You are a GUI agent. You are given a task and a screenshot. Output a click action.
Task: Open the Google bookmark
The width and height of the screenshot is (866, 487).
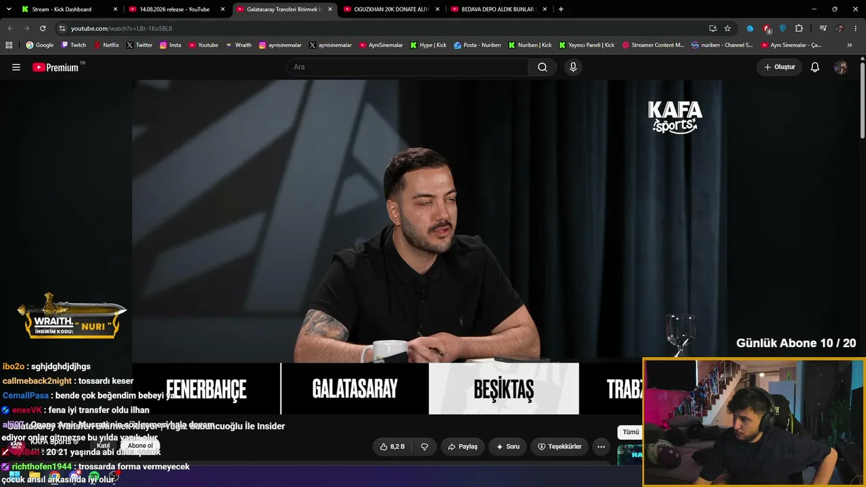click(x=40, y=45)
